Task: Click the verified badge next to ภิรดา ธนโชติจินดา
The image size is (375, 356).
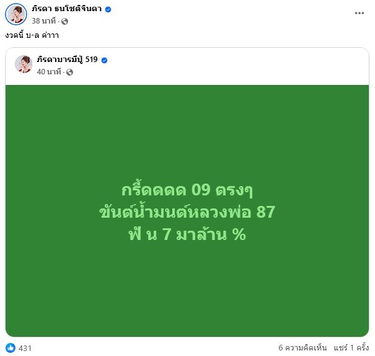Action: tap(108, 9)
